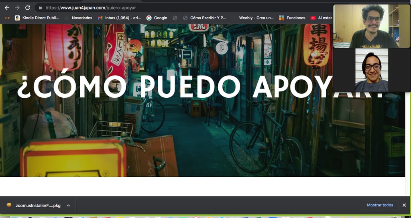This screenshot has height=218, width=411.
Task: Open the YouTube Al estar bookmark
Action: [321, 18]
